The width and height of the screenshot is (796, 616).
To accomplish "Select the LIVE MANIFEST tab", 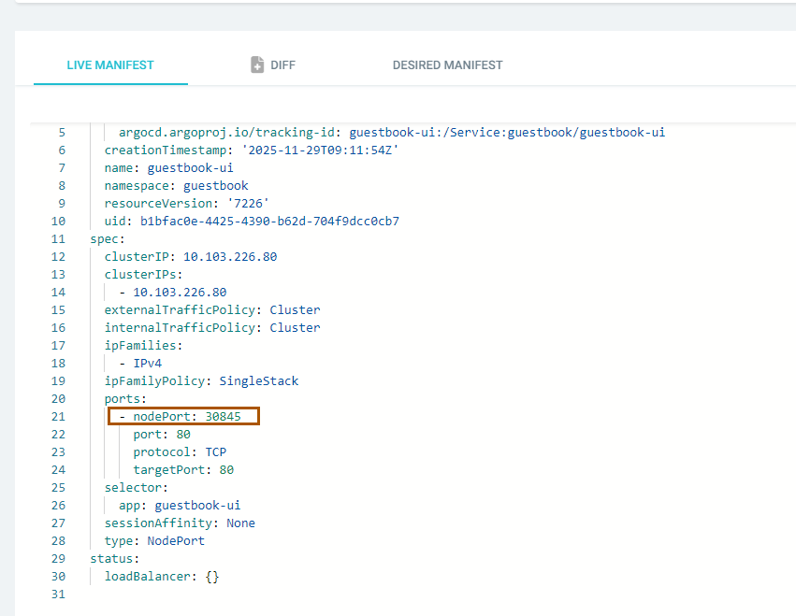I will (x=110, y=65).
